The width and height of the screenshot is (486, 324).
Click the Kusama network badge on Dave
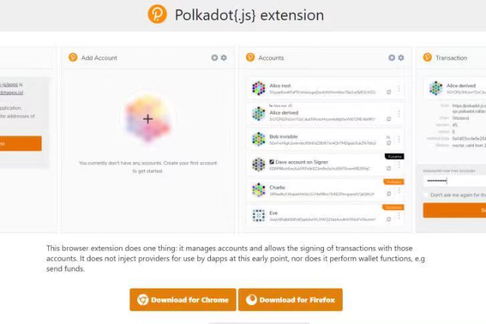[x=394, y=157]
